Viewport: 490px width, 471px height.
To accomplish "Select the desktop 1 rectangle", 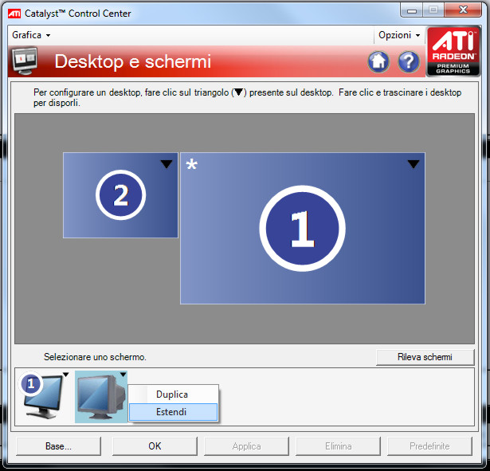I will (303, 228).
